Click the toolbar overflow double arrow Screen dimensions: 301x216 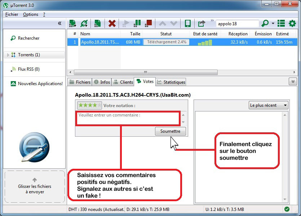point(212,20)
